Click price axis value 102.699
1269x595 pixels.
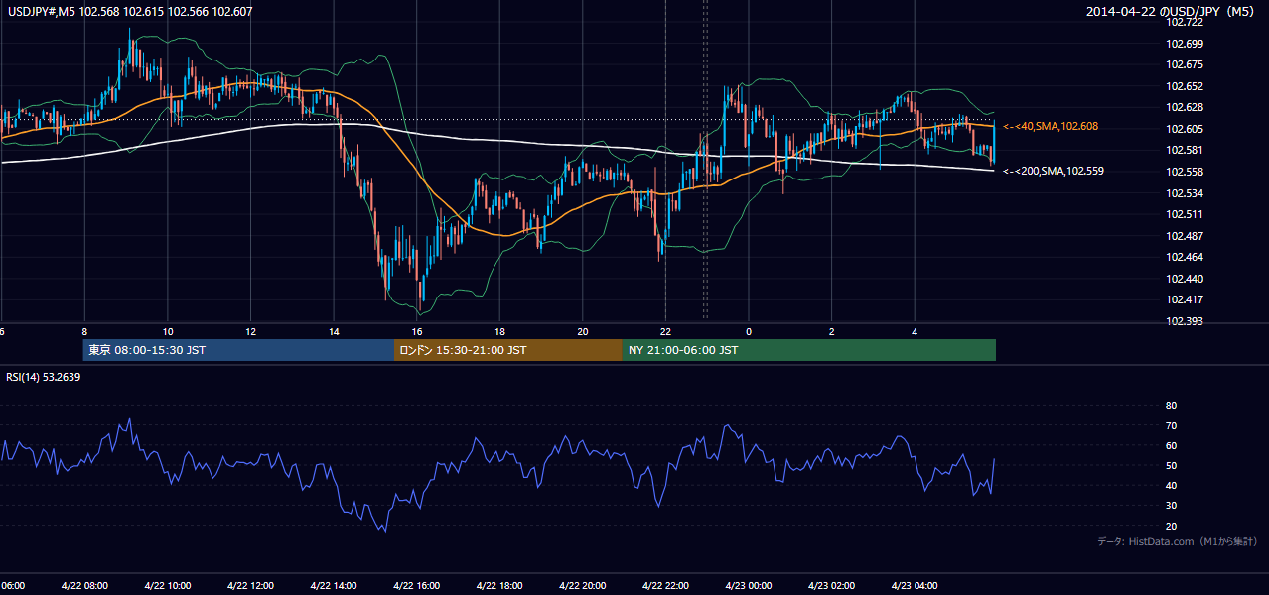click(x=1184, y=44)
